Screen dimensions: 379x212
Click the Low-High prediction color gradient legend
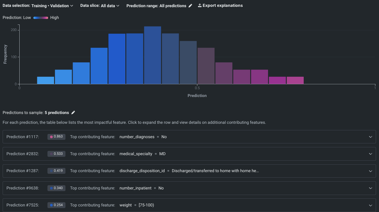[41, 18]
